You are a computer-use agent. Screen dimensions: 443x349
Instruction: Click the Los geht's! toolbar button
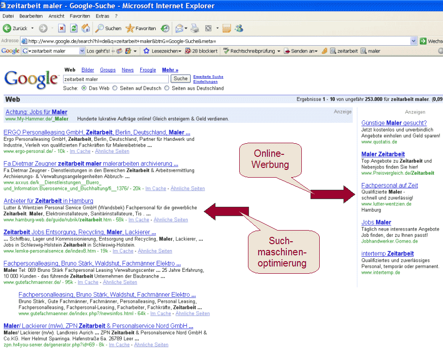[x=98, y=51]
